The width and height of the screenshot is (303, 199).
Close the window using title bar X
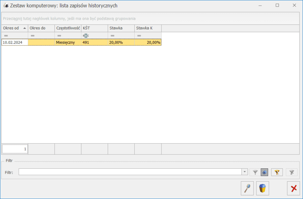[x=294, y=5]
